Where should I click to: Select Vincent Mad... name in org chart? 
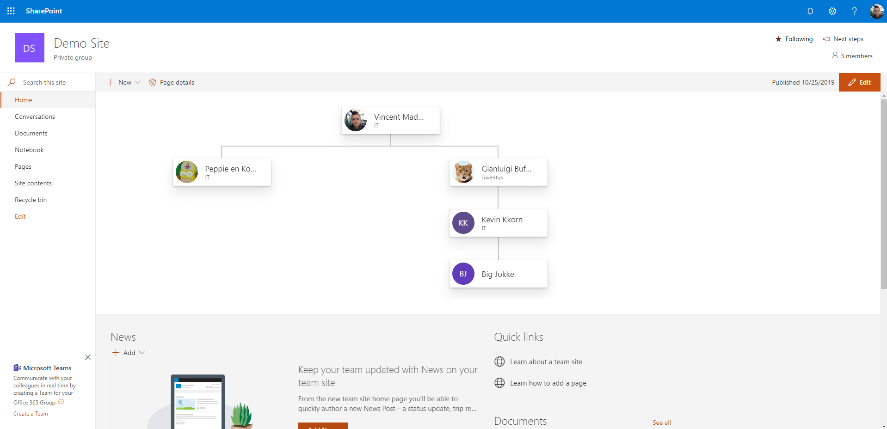point(399,117)
